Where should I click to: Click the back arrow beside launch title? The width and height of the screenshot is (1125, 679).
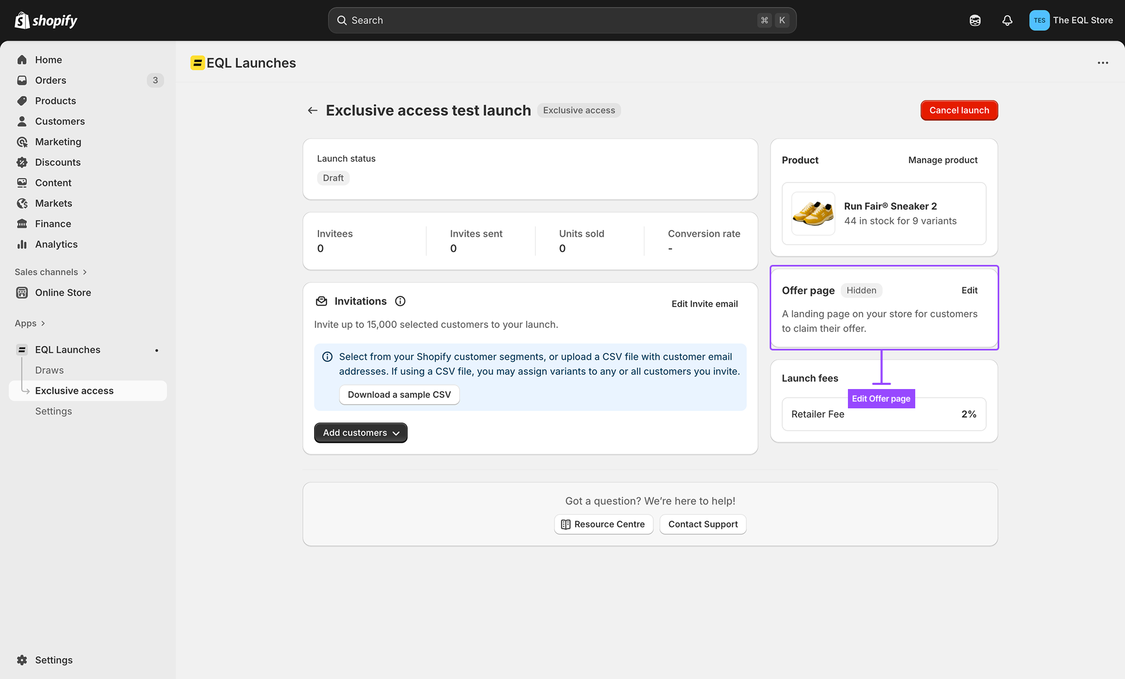click(313, 111)
